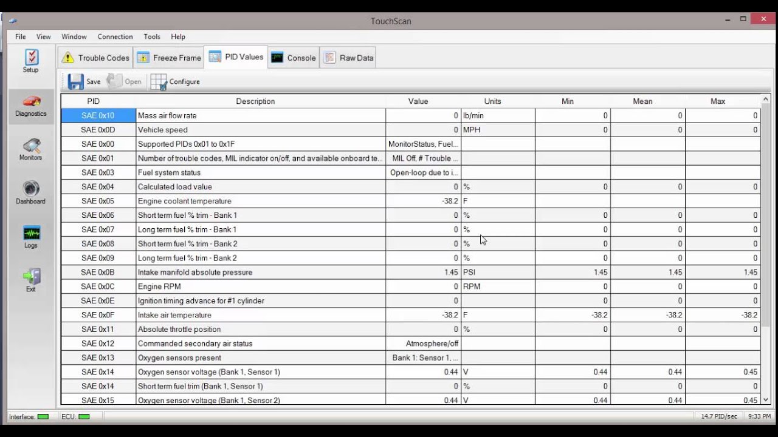The image size is (778, 437).
Task: Open the Help menu
Action: click(x=178, y=36)
